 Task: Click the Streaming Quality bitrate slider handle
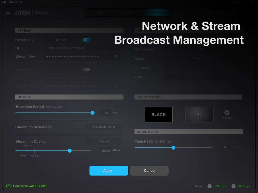70,151
